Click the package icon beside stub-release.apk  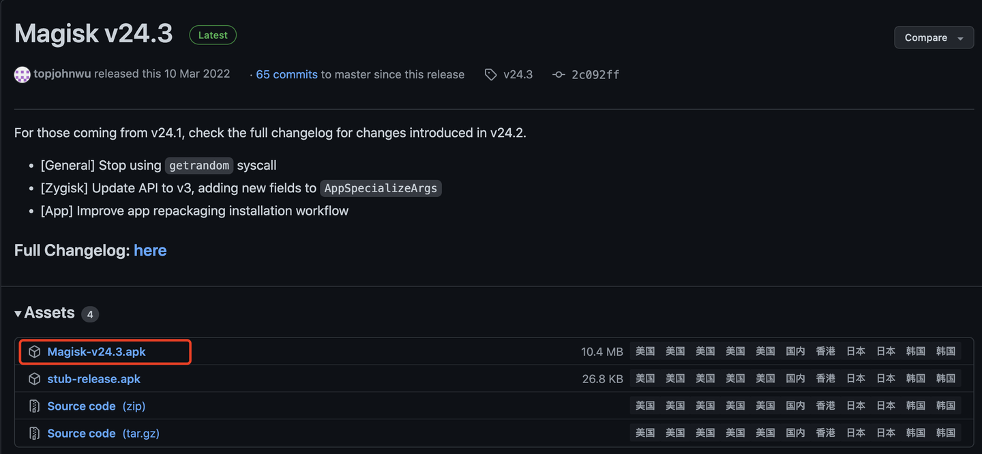[x=34, y=378]
